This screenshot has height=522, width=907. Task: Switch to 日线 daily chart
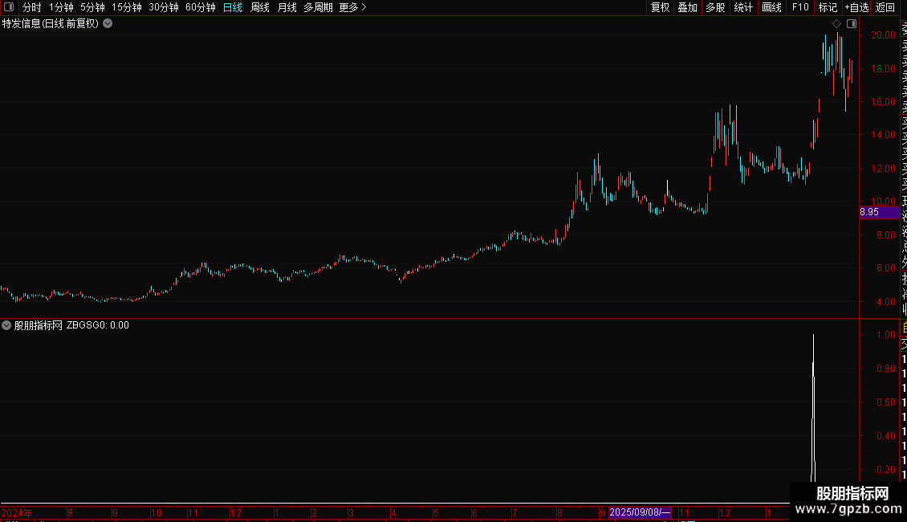tap(233, 7)
